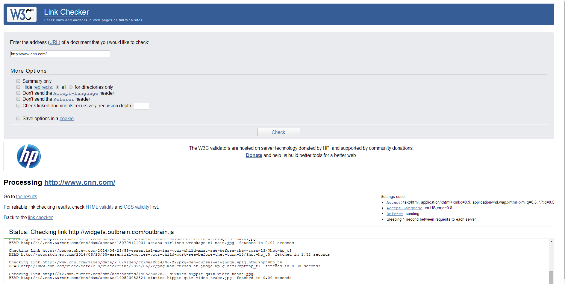This screenshot has width=565, height=284.
Task: Tick Save options in a cookie
Action: pyautogui.click(x=18, y=118)
